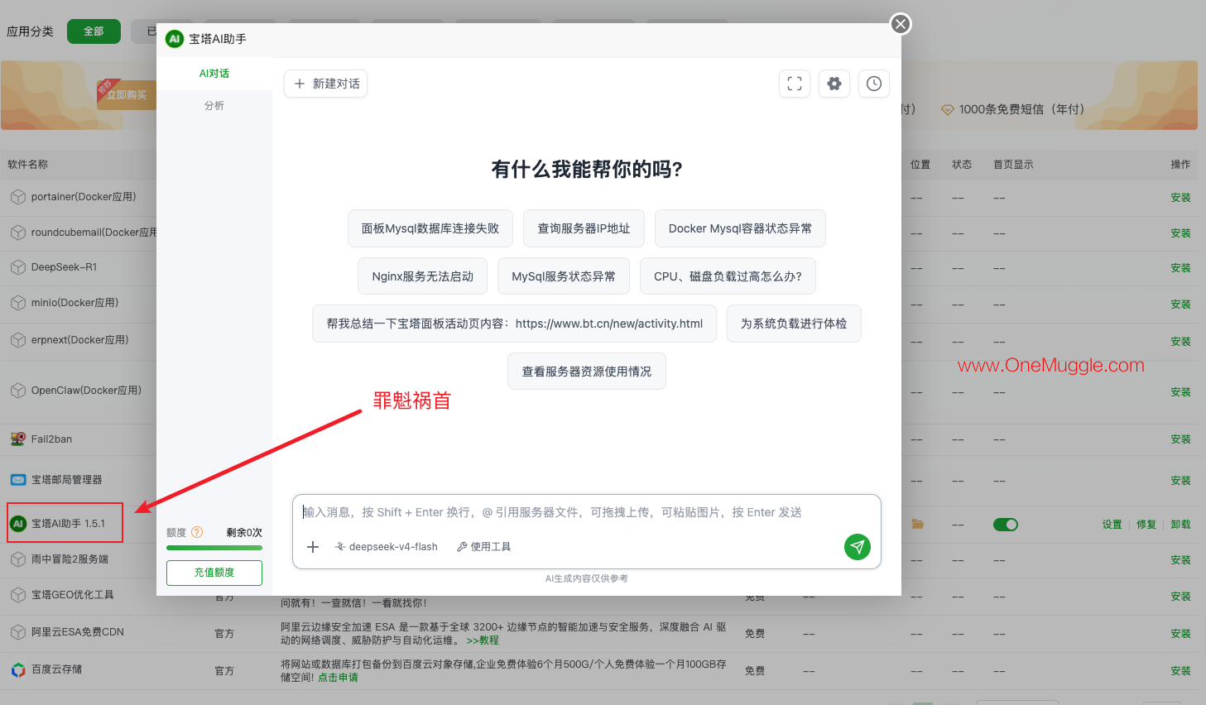
Task: Install DeepSeek-R1 via 安装 link
Action: point(1180,268)
